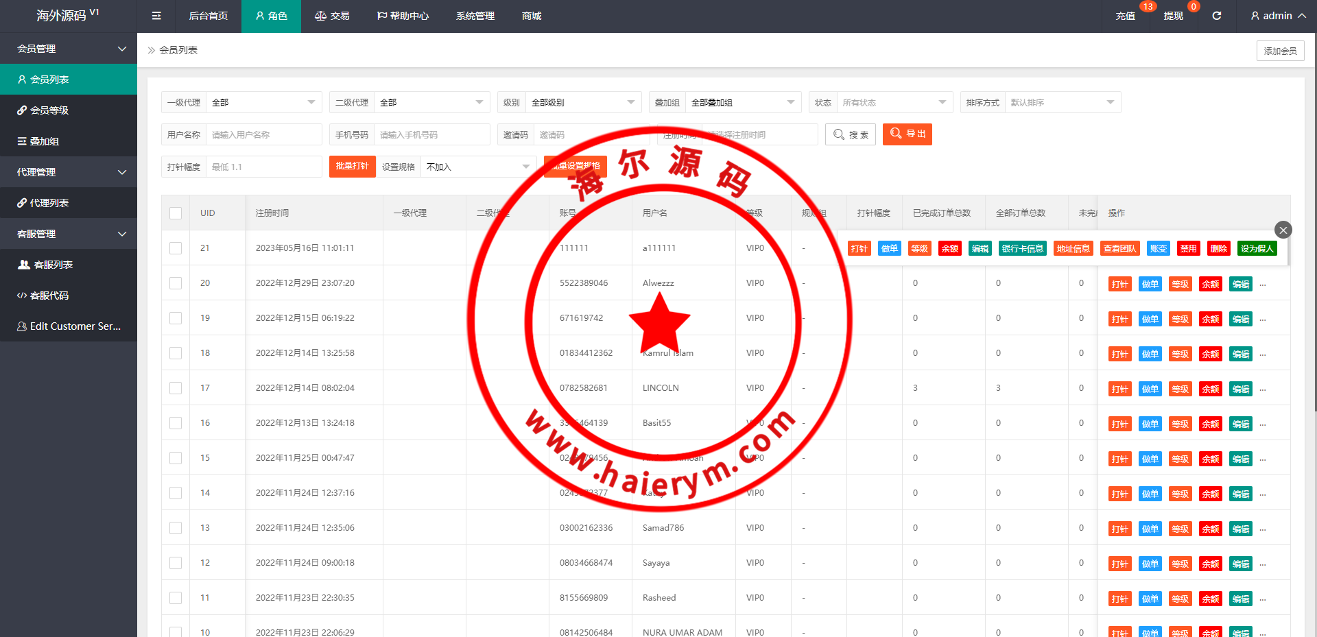Image resolution: width=1317 pixels, height=637 pixels.
Task: Click the 添加会员 button
Action: [1280, 51]
